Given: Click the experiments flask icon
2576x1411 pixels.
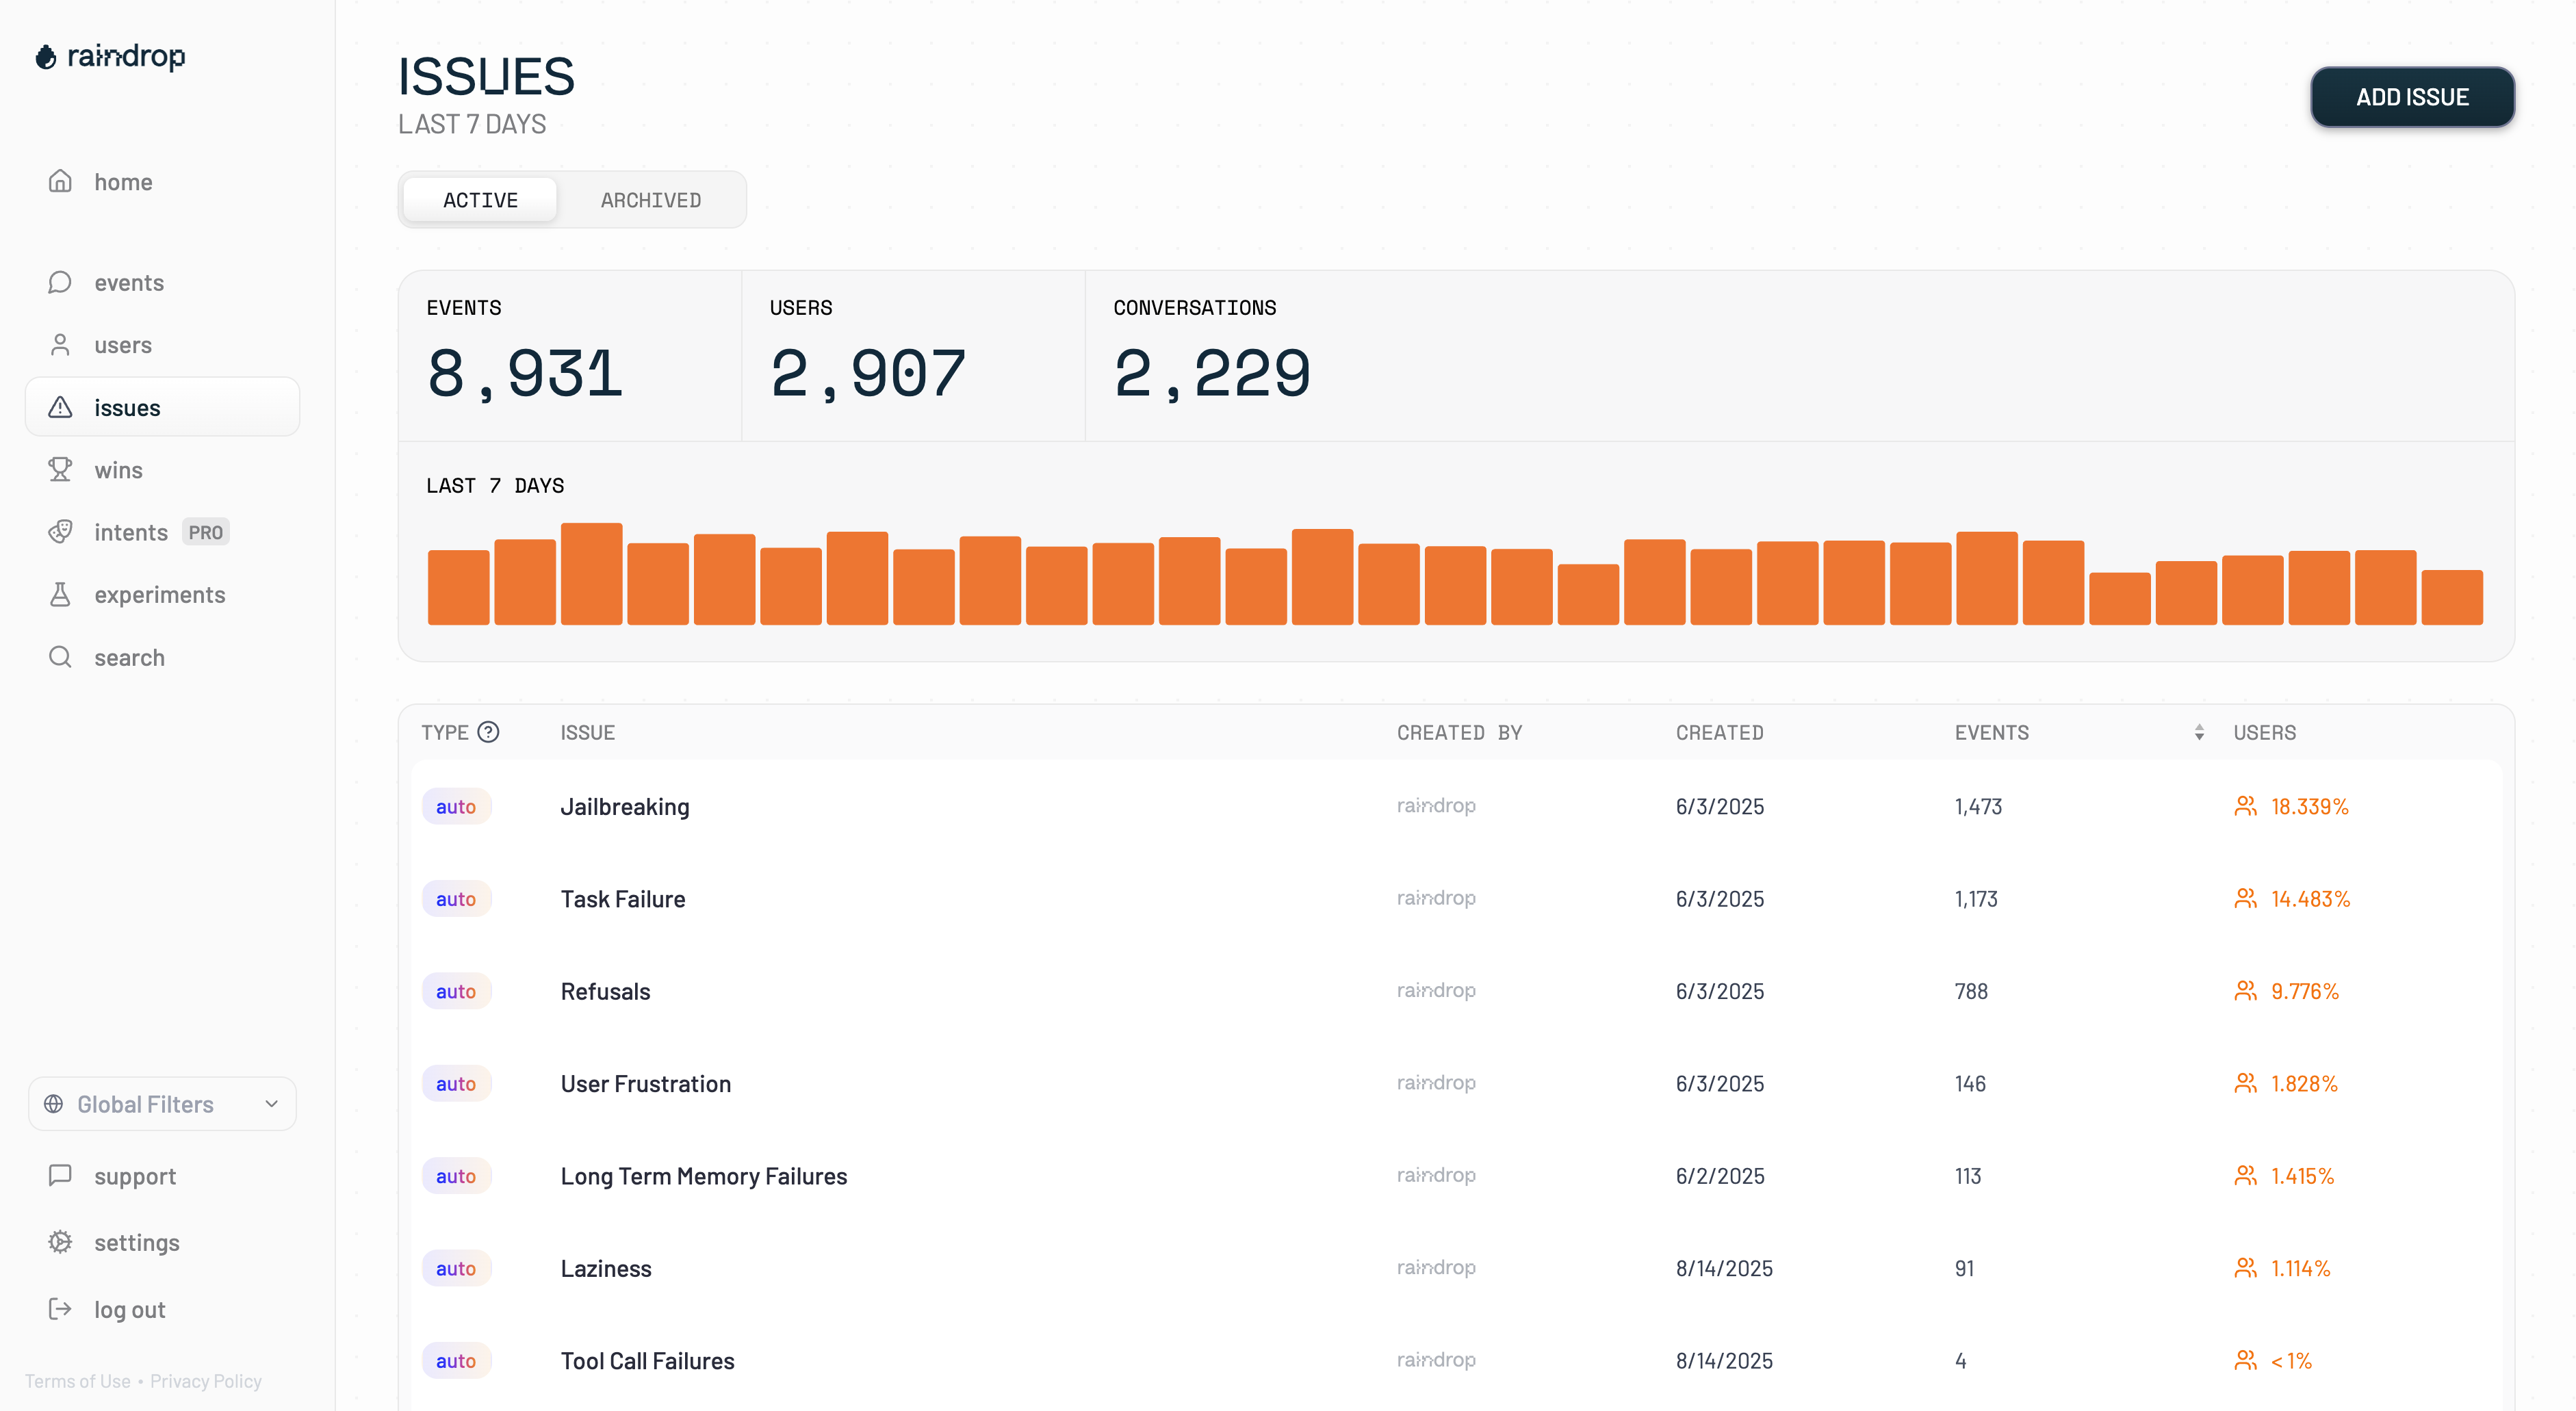Looking at the screenshot, I should (60, 594).
